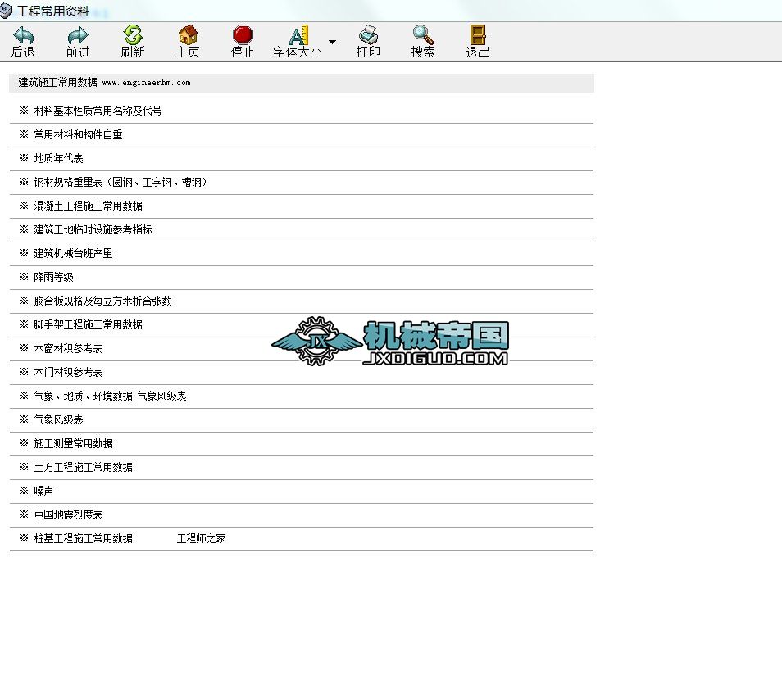The image size is (782, 684).
Task: Select 施工测量常用数据 item
Action: coord(73,444)
